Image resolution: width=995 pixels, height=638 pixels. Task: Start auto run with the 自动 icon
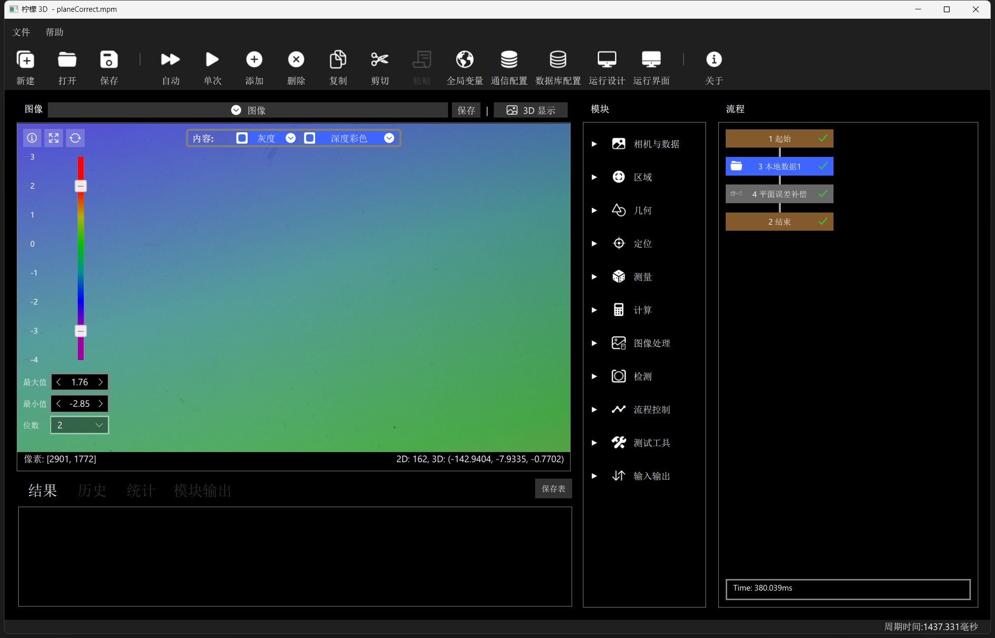pos(170,60)
